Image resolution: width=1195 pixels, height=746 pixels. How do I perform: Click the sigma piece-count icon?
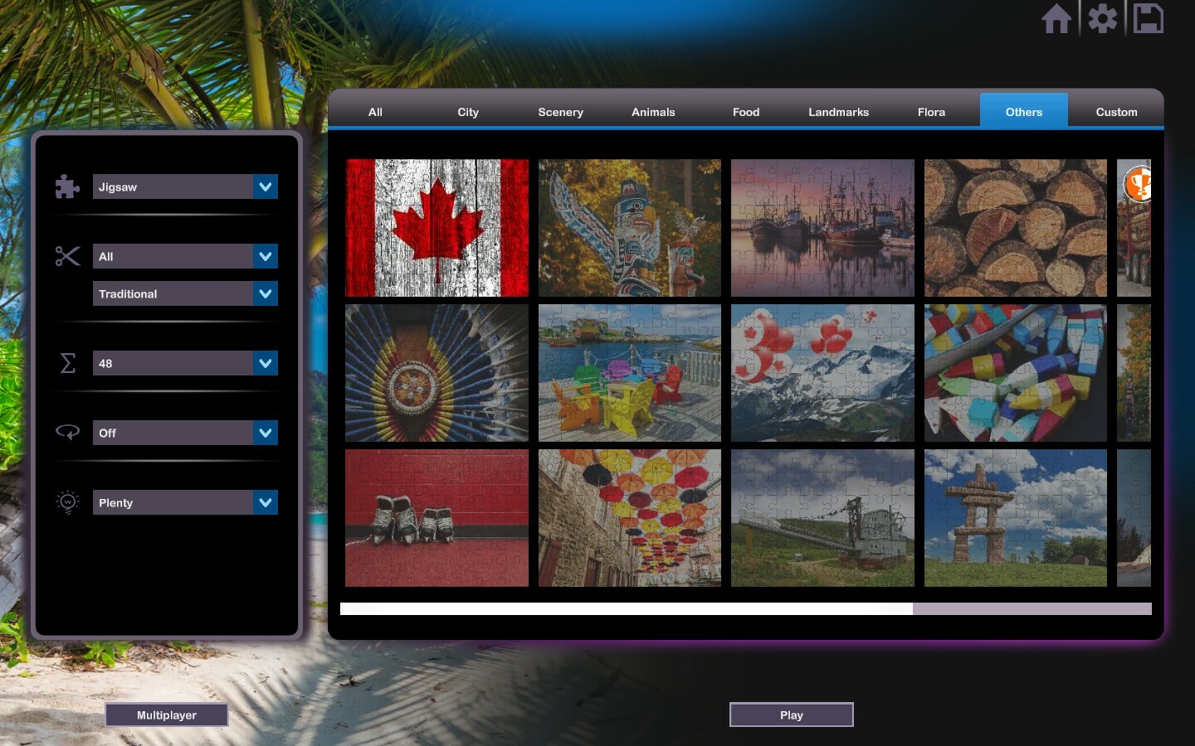tap(67, 363)
